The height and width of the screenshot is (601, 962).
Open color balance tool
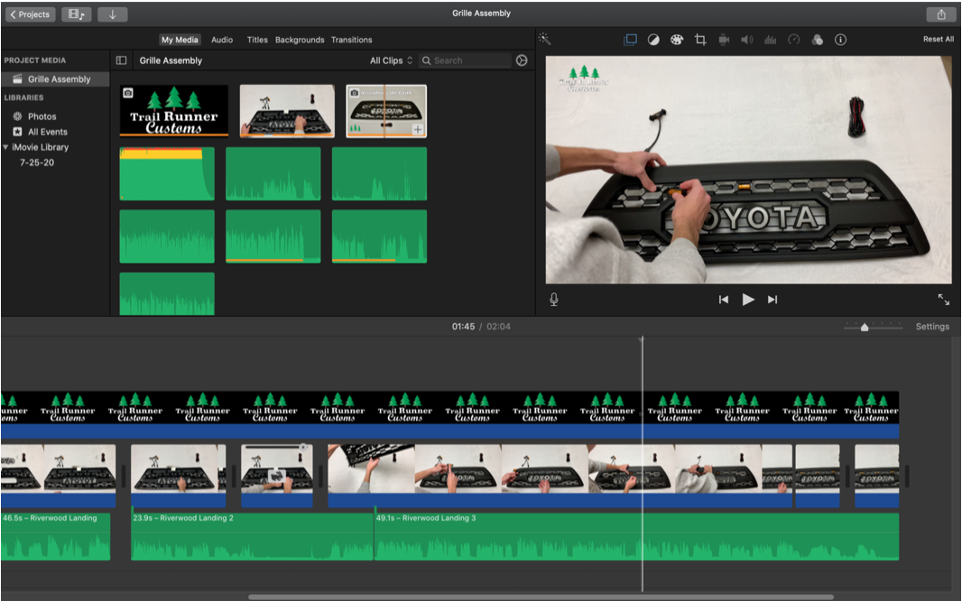653,39
